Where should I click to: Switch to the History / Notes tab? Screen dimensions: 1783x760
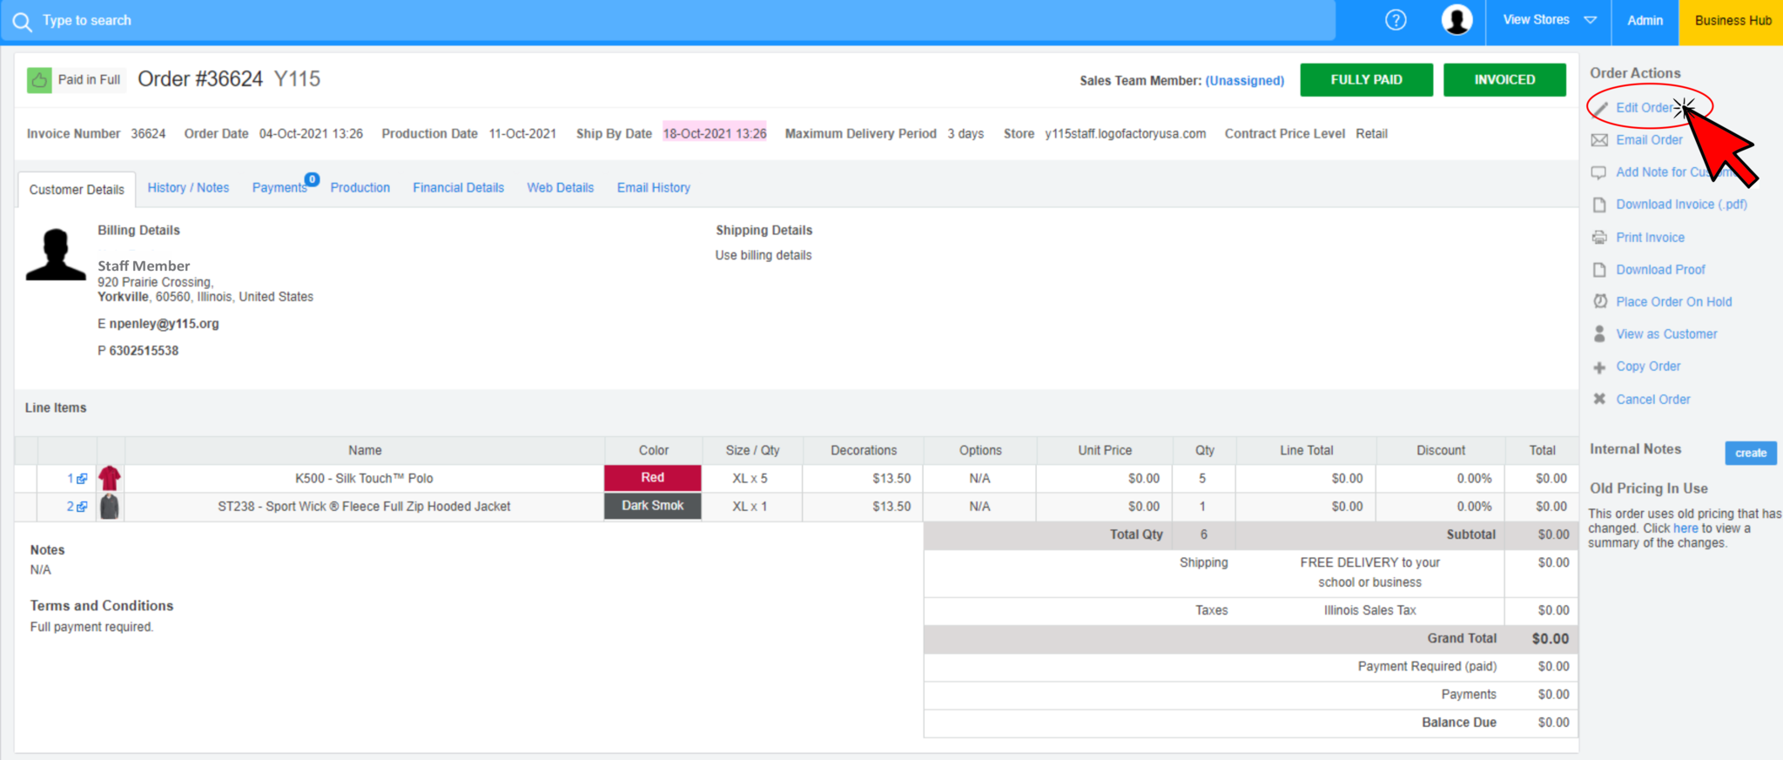(x=188, y=188)
